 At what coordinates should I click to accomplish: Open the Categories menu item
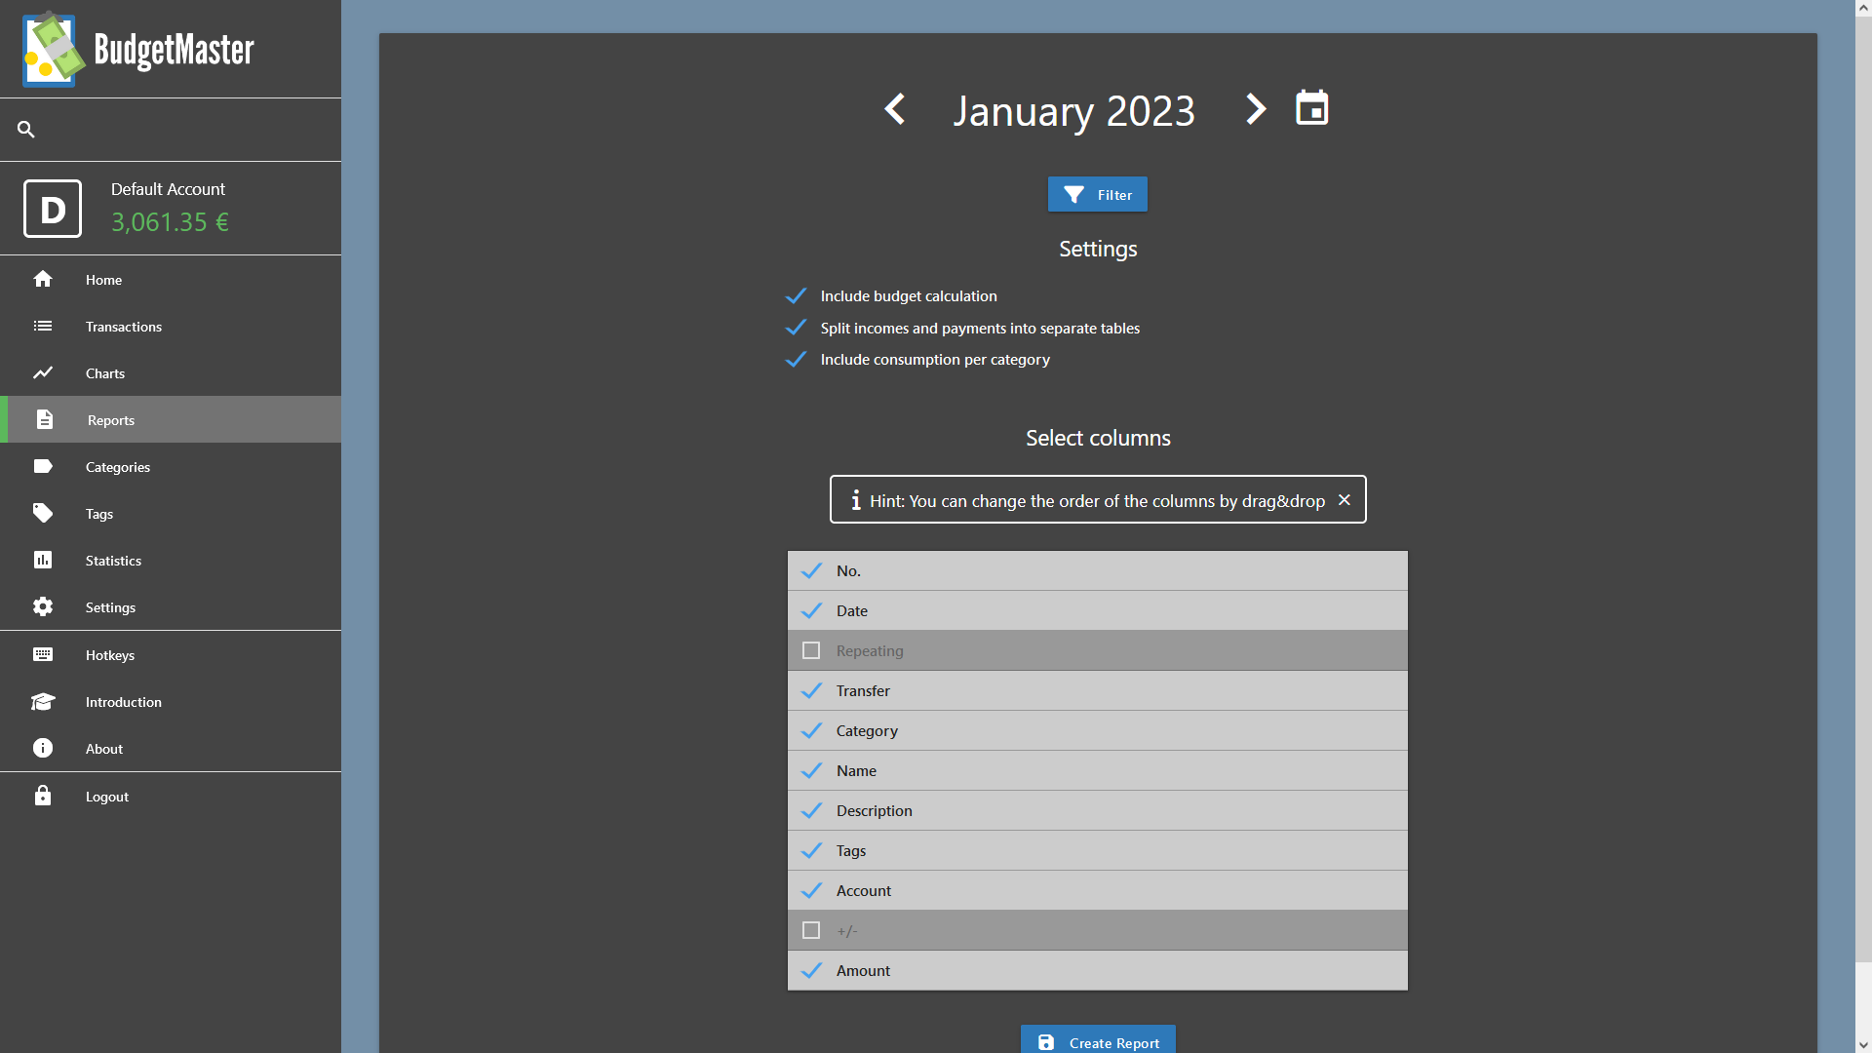pyautogui.click(x=171, y=466)
